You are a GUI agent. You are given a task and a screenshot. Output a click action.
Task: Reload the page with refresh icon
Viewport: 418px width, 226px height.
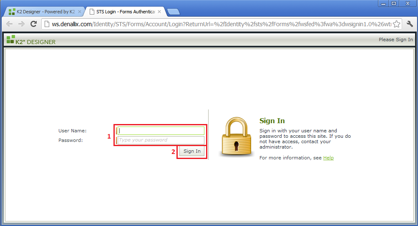point(34,24)
